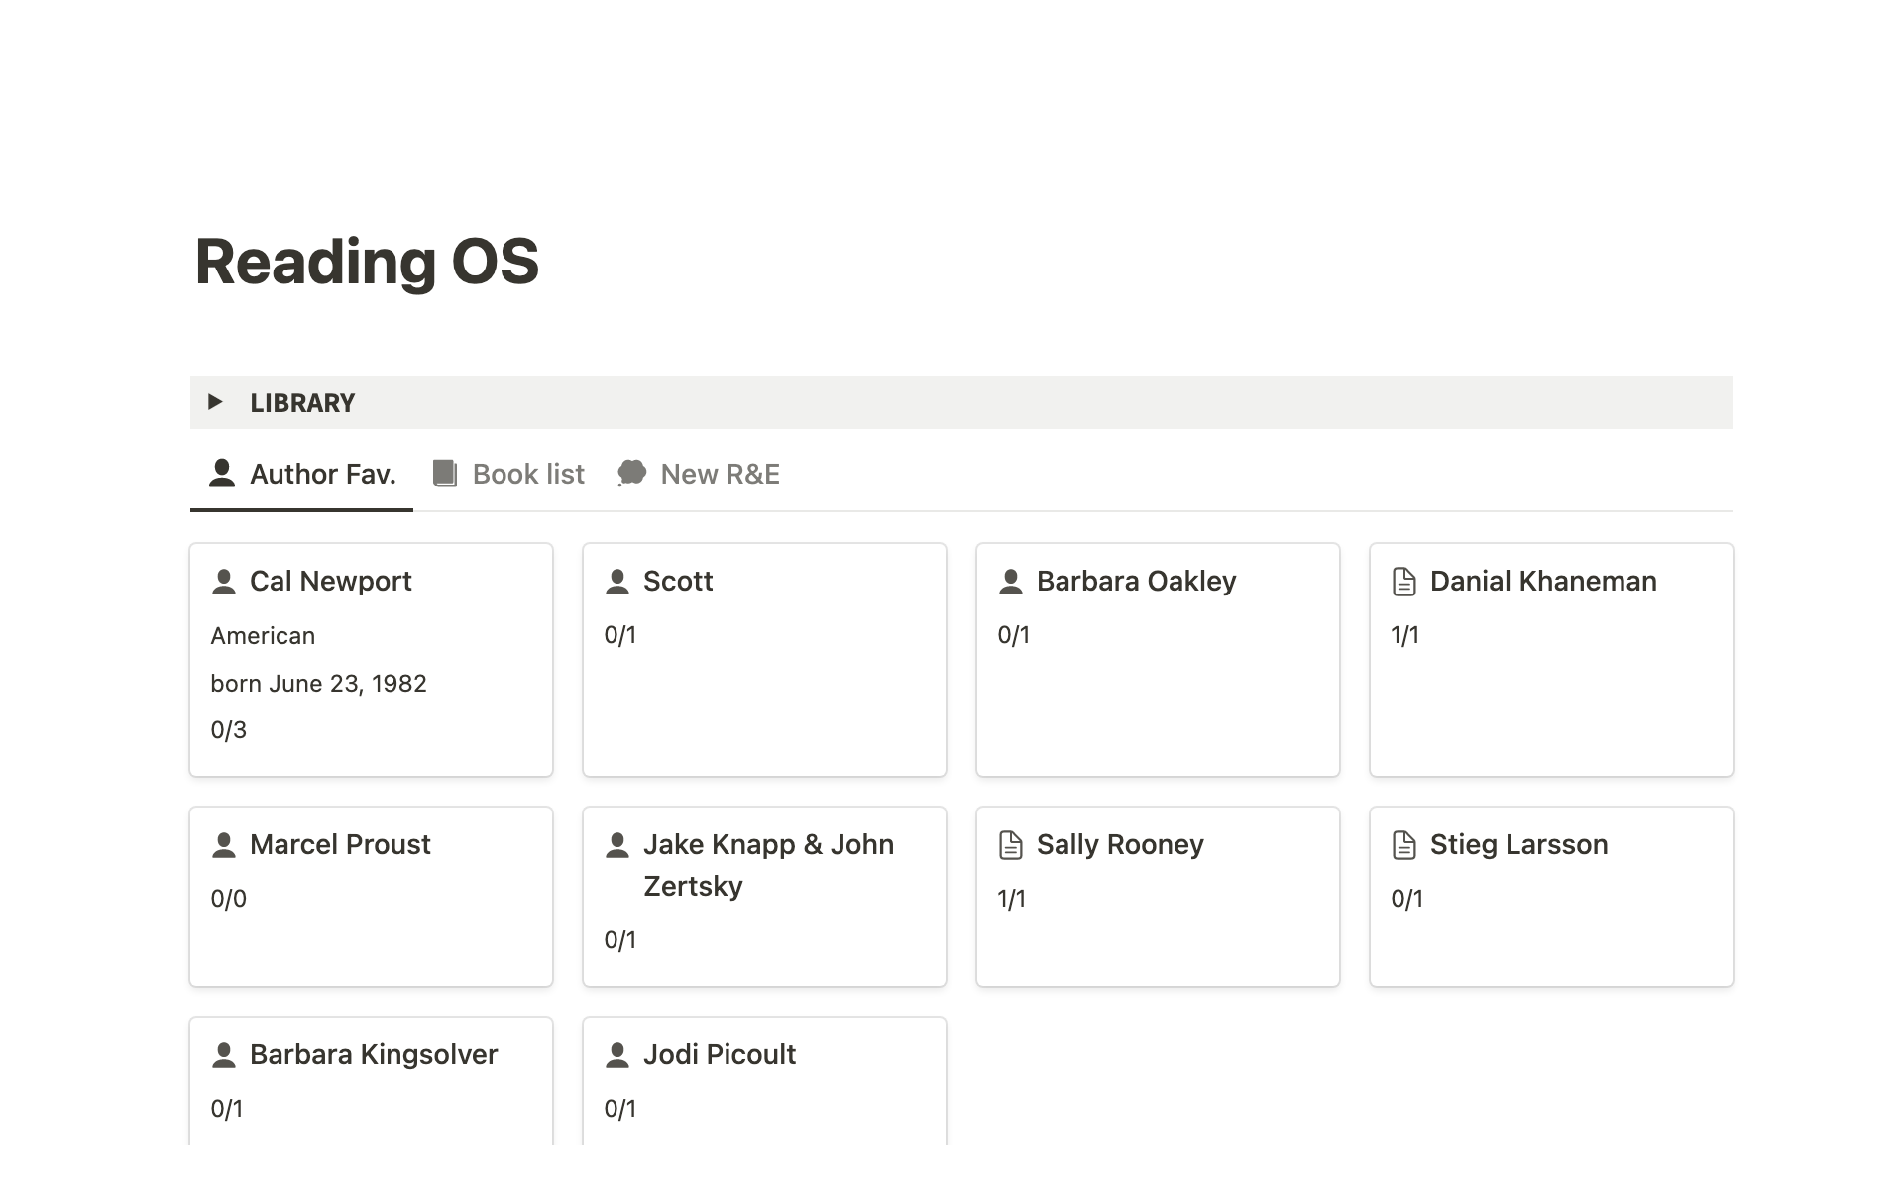Image resolution: width=1903 pixels, height=1189 pixels.
Task: Expand the LIBRARY toggle triangle
Action: tap(215, 402)
